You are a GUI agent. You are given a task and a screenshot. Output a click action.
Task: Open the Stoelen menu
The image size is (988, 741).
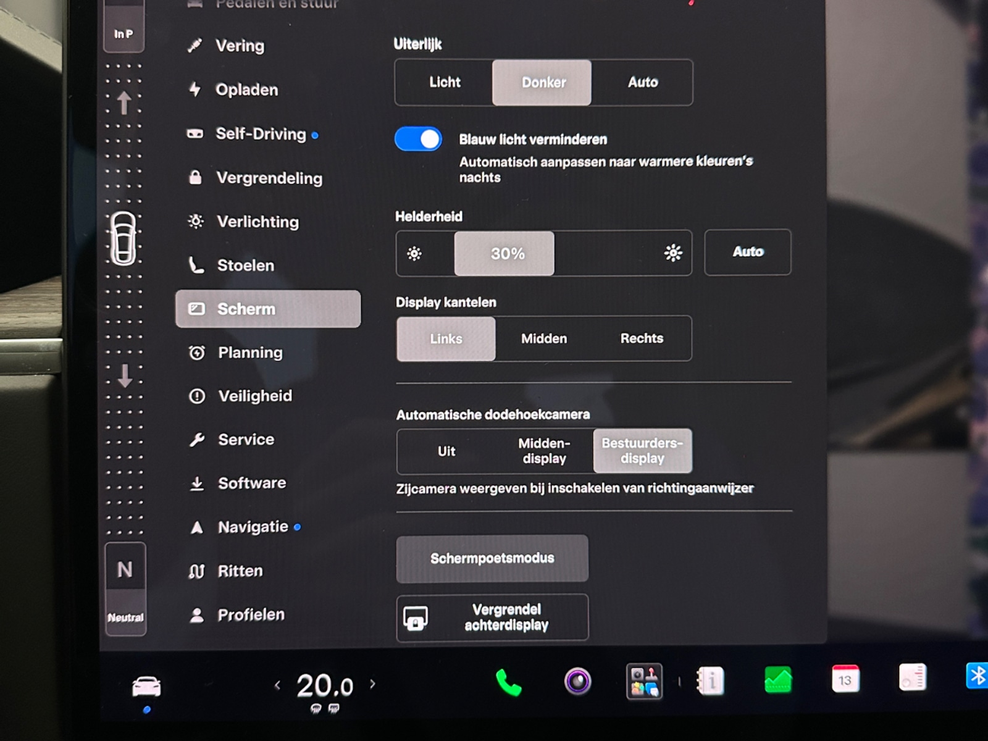coord(232,266)
